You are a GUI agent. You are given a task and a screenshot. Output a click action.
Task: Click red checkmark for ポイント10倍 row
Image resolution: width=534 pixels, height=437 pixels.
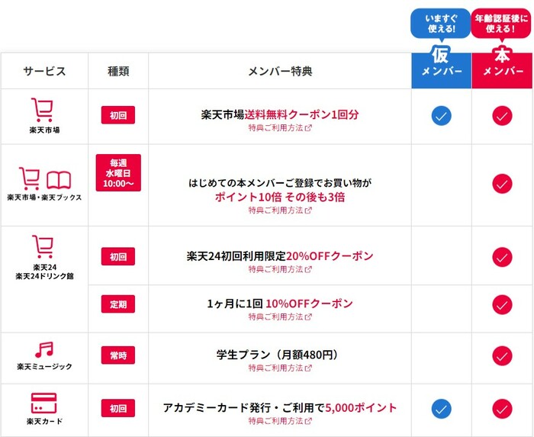pos(502,184)
